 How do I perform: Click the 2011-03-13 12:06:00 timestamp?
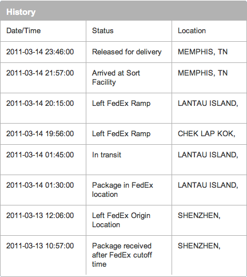pyautogui.click(x=40, y=216)
